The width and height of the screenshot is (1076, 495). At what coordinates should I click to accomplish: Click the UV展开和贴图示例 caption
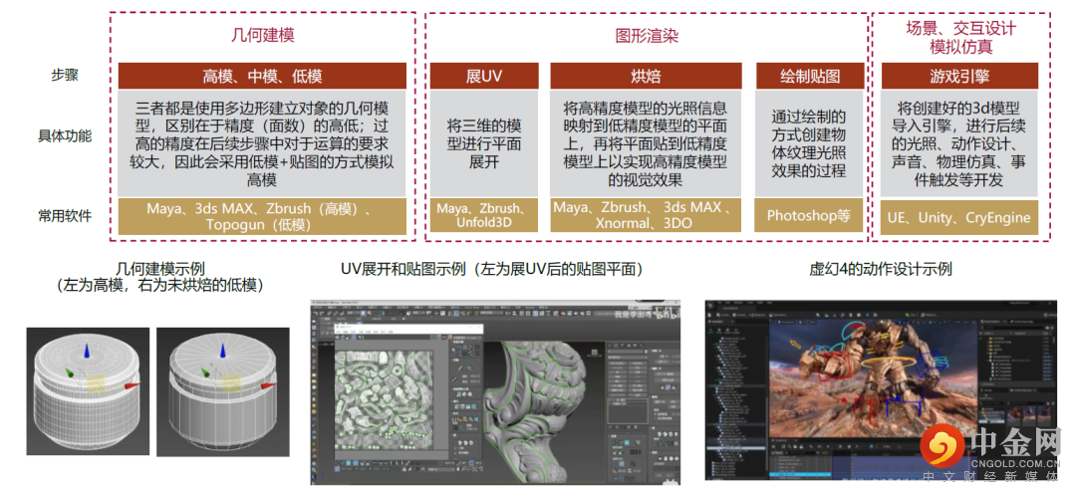coord(491,269)
